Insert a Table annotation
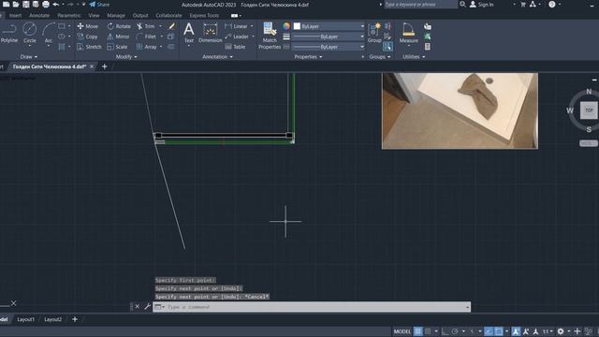Screen dimensions: 599x337 [235, 47]
